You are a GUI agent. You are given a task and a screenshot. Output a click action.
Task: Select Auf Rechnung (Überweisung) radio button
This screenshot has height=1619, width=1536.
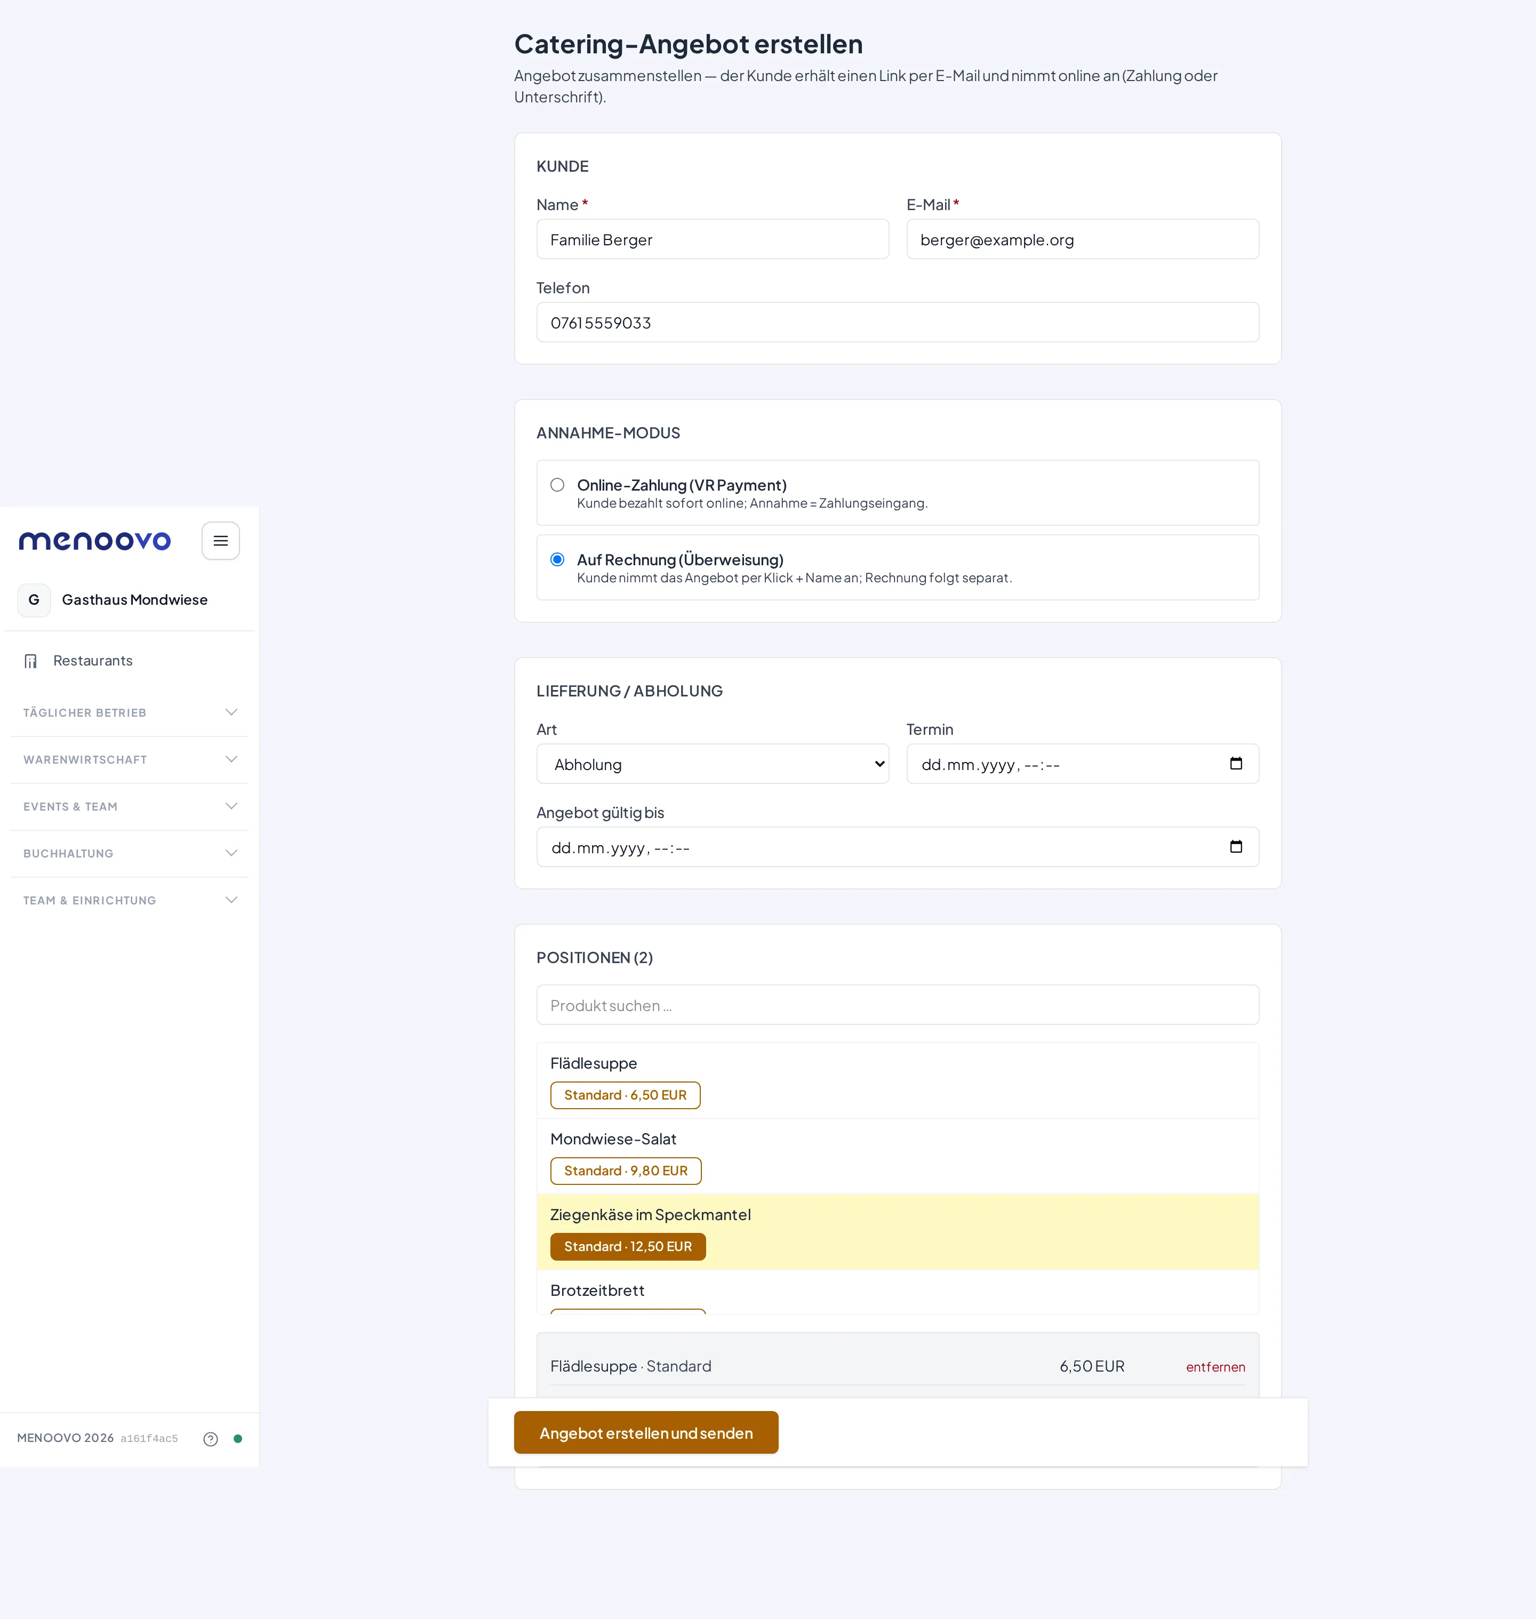(x=557, y=559)
